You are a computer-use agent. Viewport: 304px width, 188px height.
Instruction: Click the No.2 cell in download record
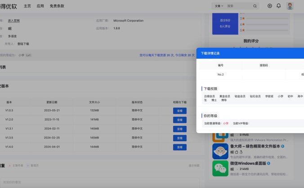tap(221, 74)
